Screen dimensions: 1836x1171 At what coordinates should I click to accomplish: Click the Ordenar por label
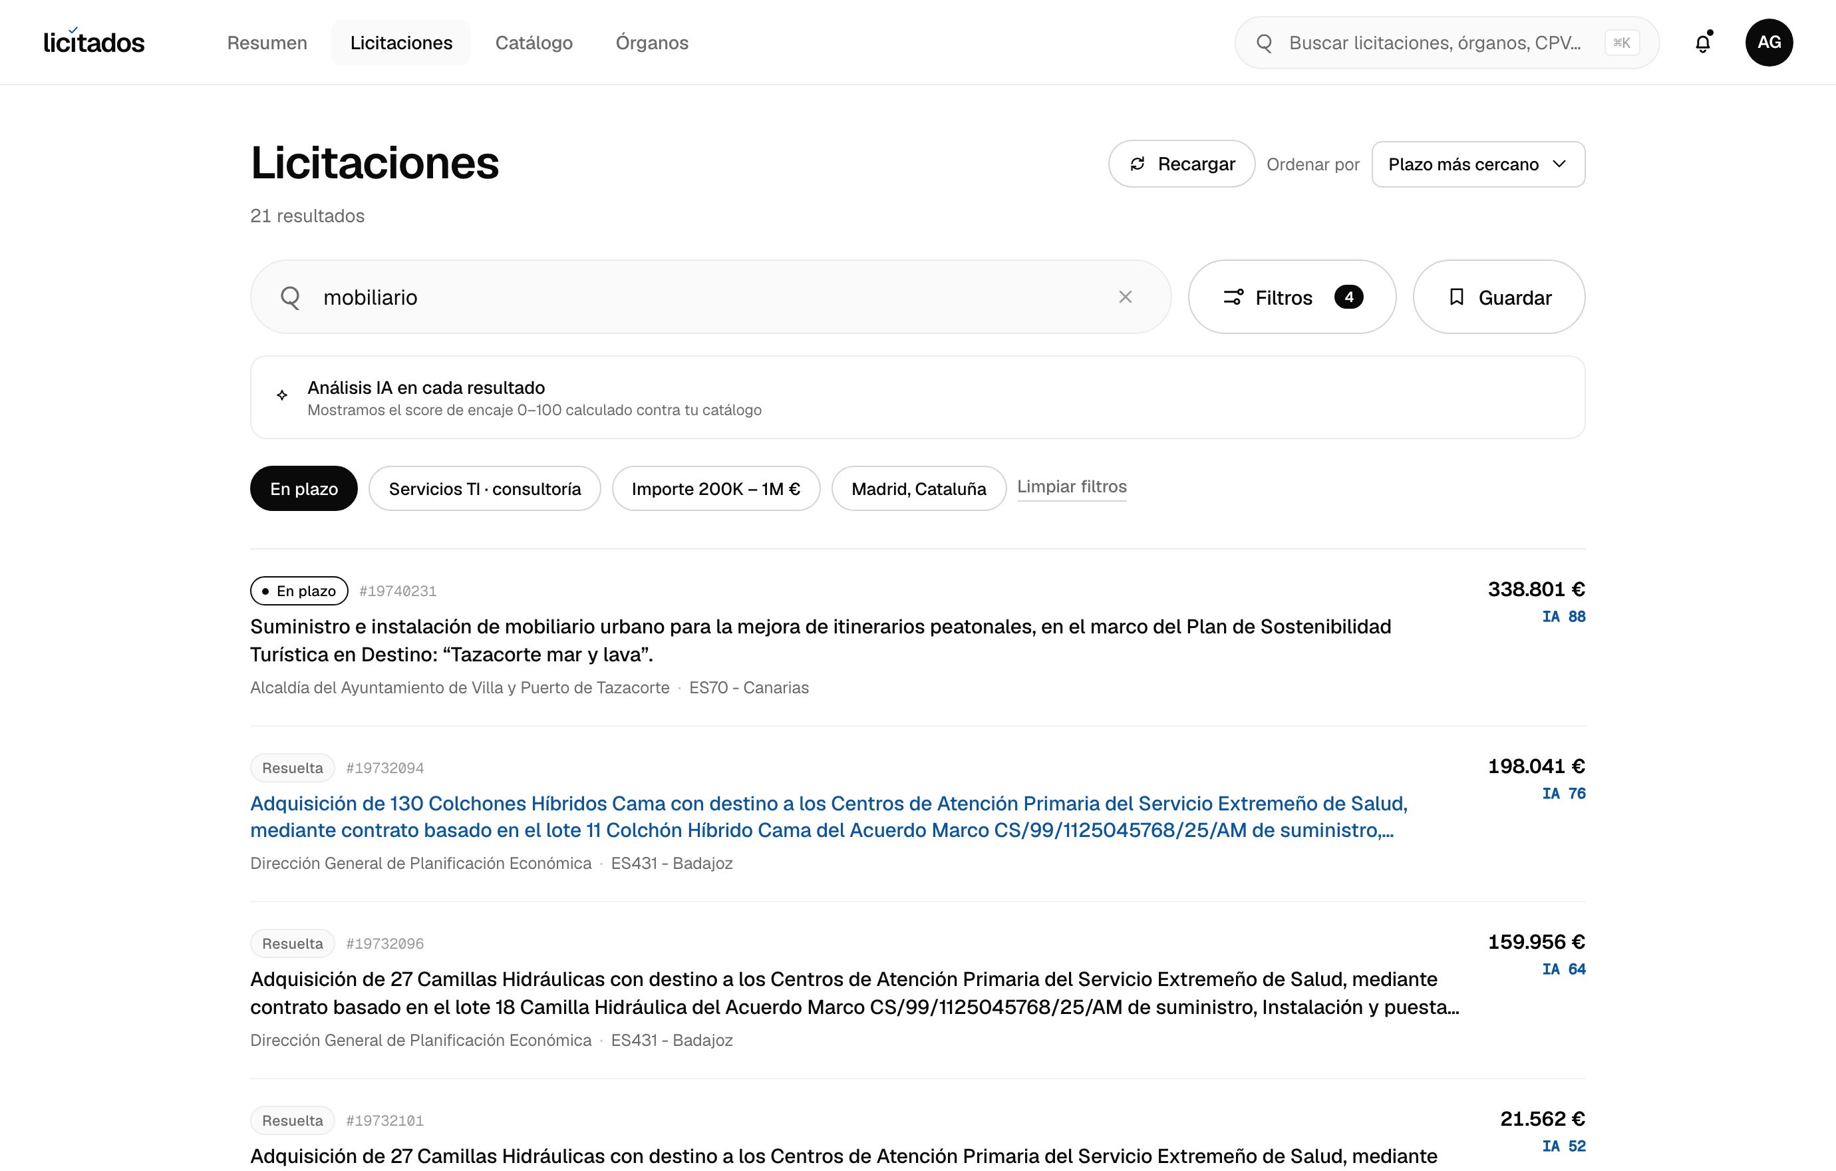point(1312,164)
